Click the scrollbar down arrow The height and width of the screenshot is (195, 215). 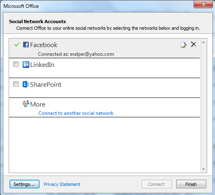click(x=203, y=169)
